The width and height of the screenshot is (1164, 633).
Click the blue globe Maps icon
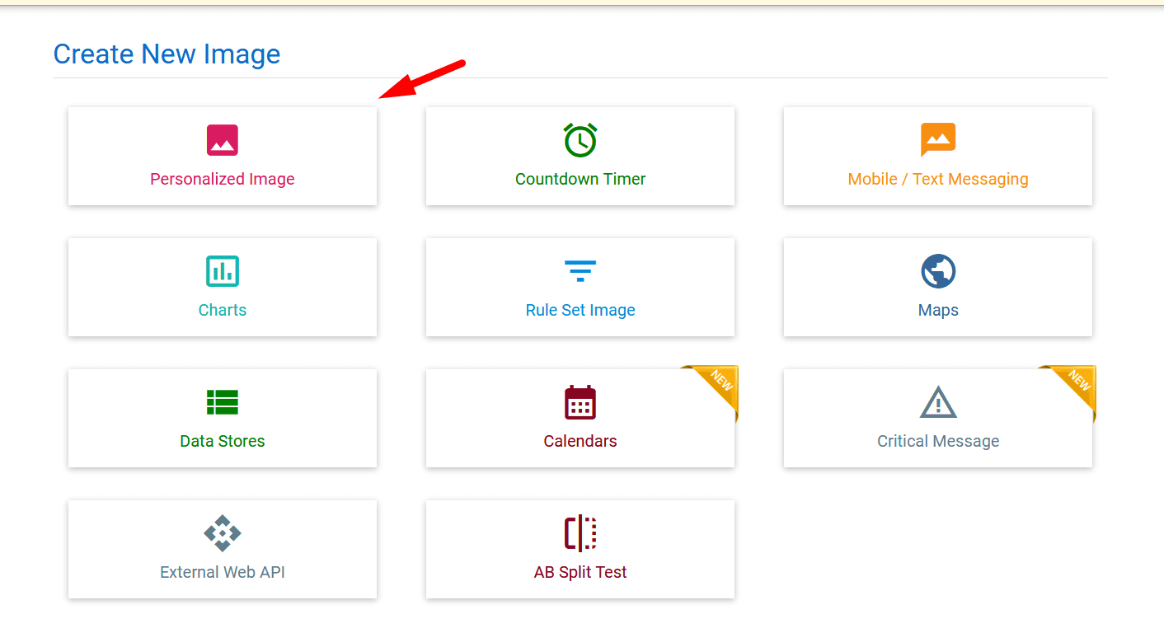(937, 271)
